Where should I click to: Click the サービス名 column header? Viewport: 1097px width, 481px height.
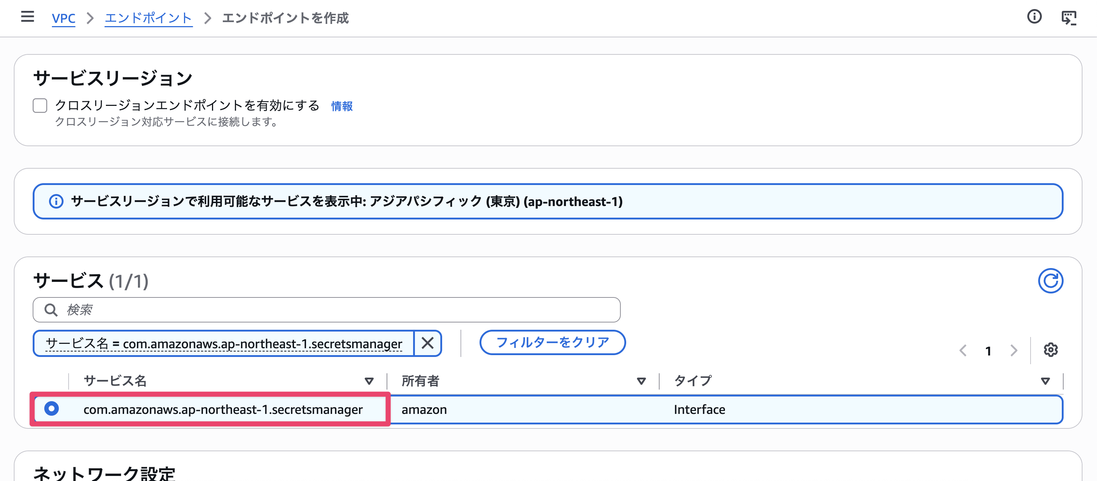(x=115, y=381)
